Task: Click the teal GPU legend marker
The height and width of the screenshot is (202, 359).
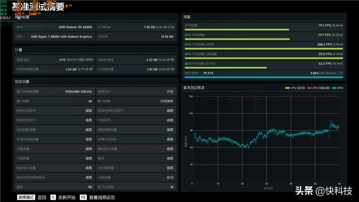Action: pos(334,88)
